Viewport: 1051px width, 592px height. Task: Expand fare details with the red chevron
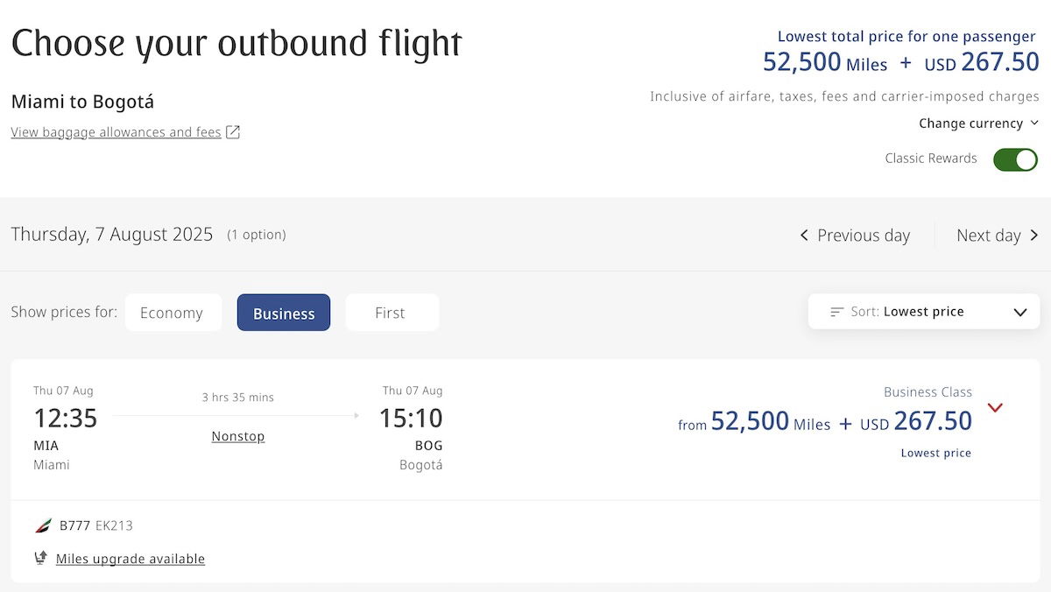(995, 407)
